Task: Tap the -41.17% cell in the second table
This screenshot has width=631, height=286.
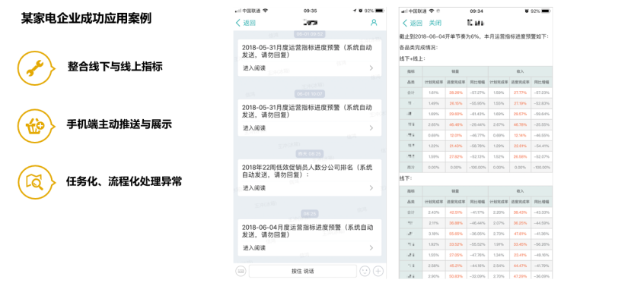Action: (477, 212)
